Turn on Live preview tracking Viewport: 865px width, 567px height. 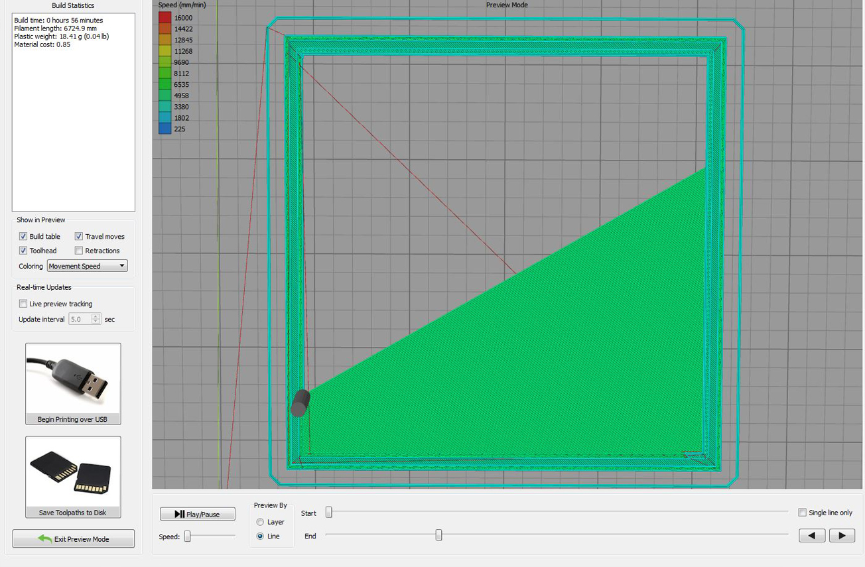coord(23,304)
